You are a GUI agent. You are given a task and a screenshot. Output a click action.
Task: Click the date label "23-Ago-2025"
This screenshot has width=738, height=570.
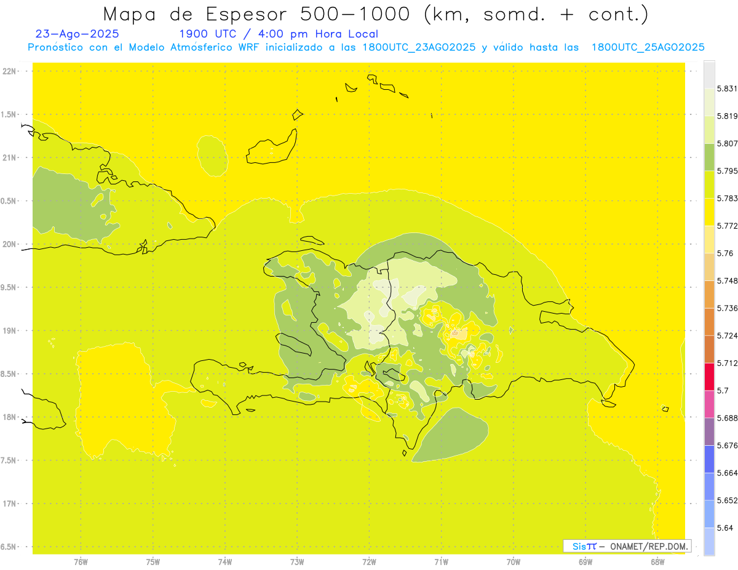click(77, 34)
